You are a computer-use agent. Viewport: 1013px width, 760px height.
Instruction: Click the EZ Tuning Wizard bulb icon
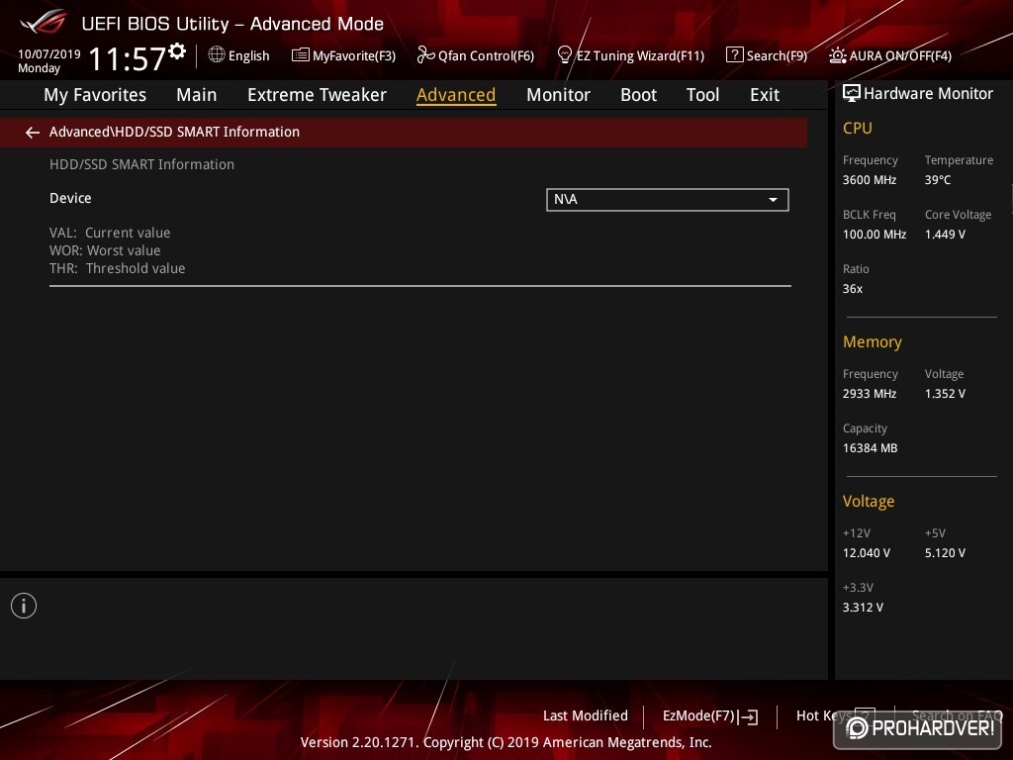pos(564,55)
